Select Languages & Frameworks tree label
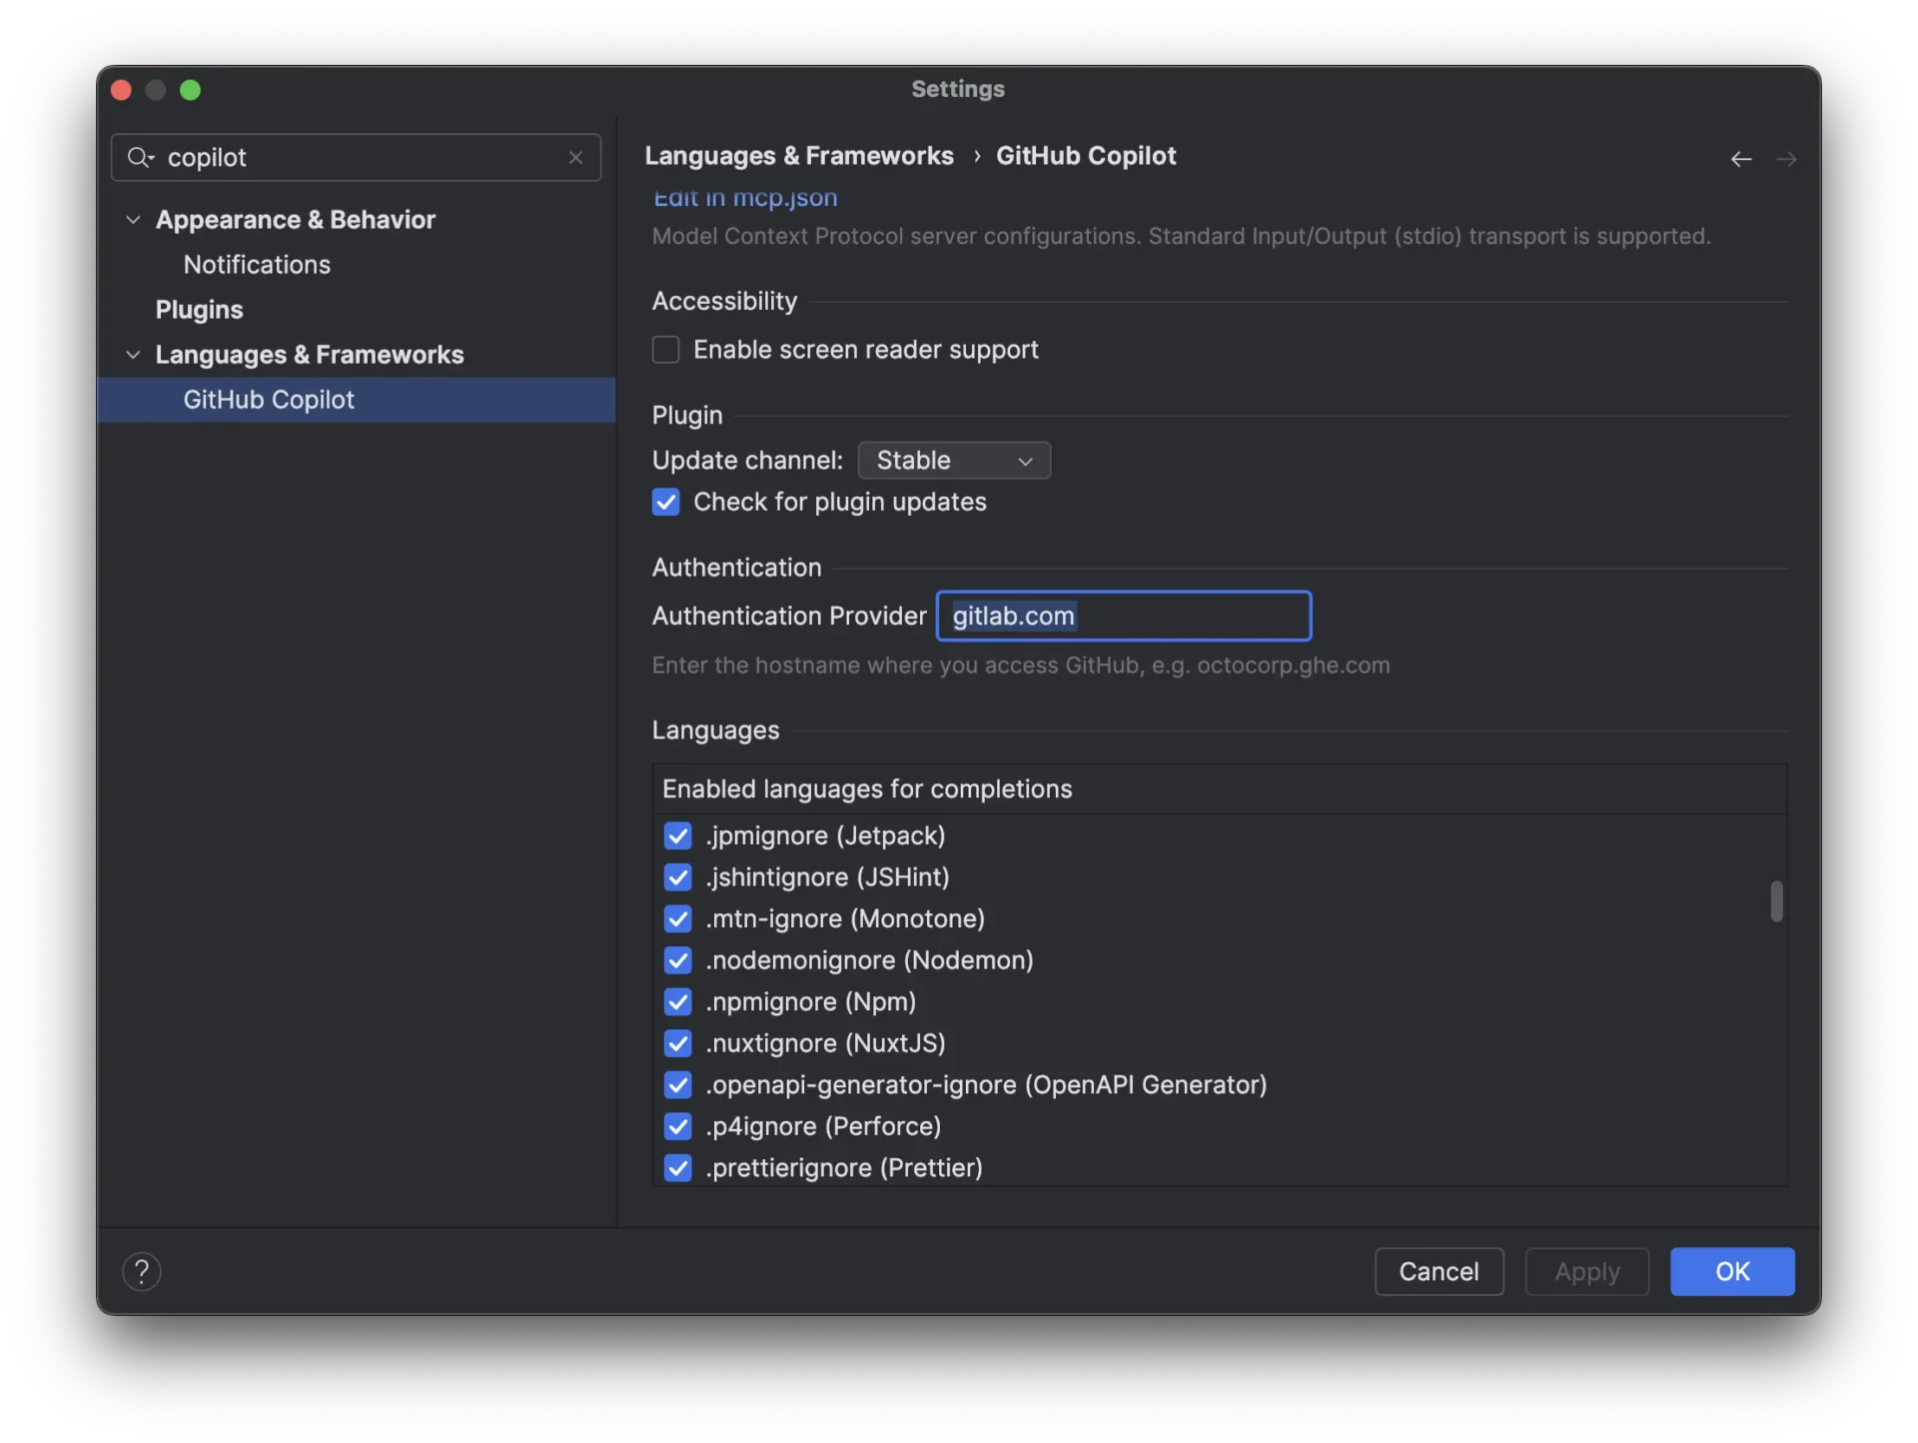 [x=310, y=354]
